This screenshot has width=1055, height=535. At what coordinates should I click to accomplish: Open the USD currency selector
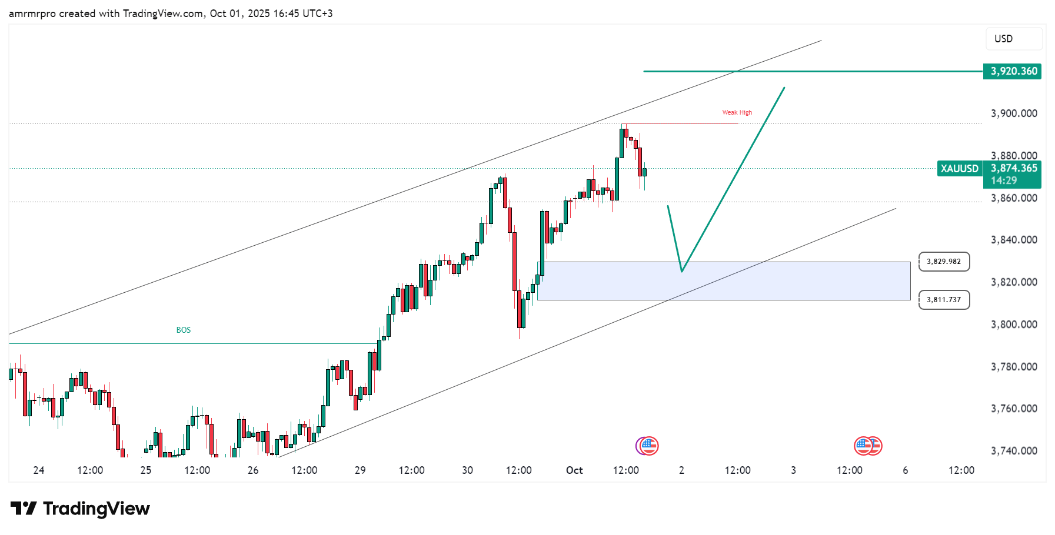[x=1013, y=39]
